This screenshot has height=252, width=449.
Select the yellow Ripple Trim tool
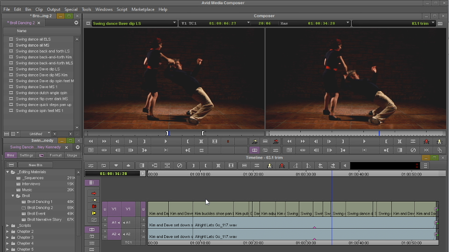94,213
